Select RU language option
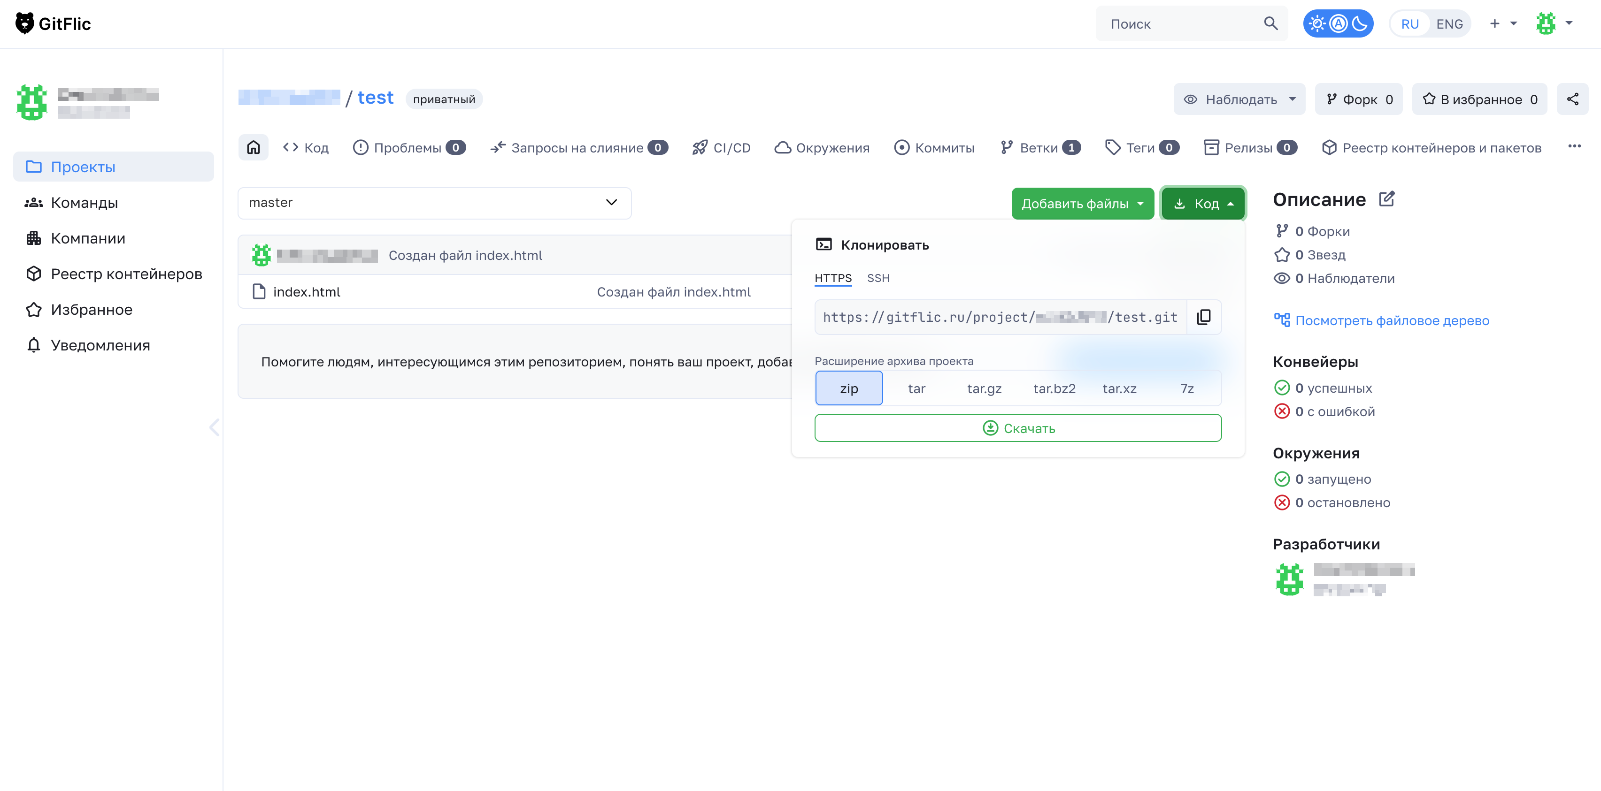The width and height of the screenshot is (1601, 791). coord(1409,23)
